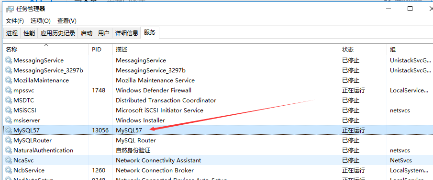Select the msiserver service name
This screenshot has width=433, height=180.
(26, 120)
